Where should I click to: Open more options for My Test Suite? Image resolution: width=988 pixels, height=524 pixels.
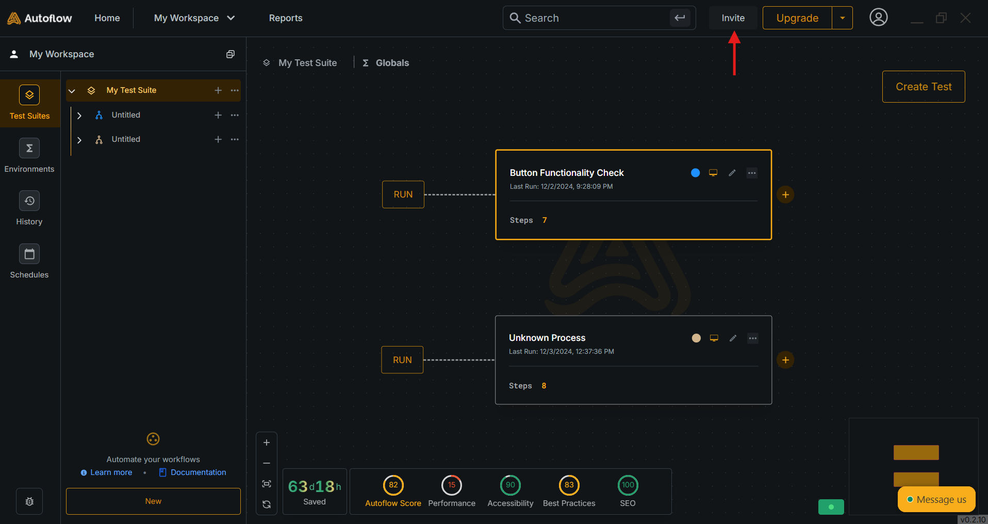point(235,90)
